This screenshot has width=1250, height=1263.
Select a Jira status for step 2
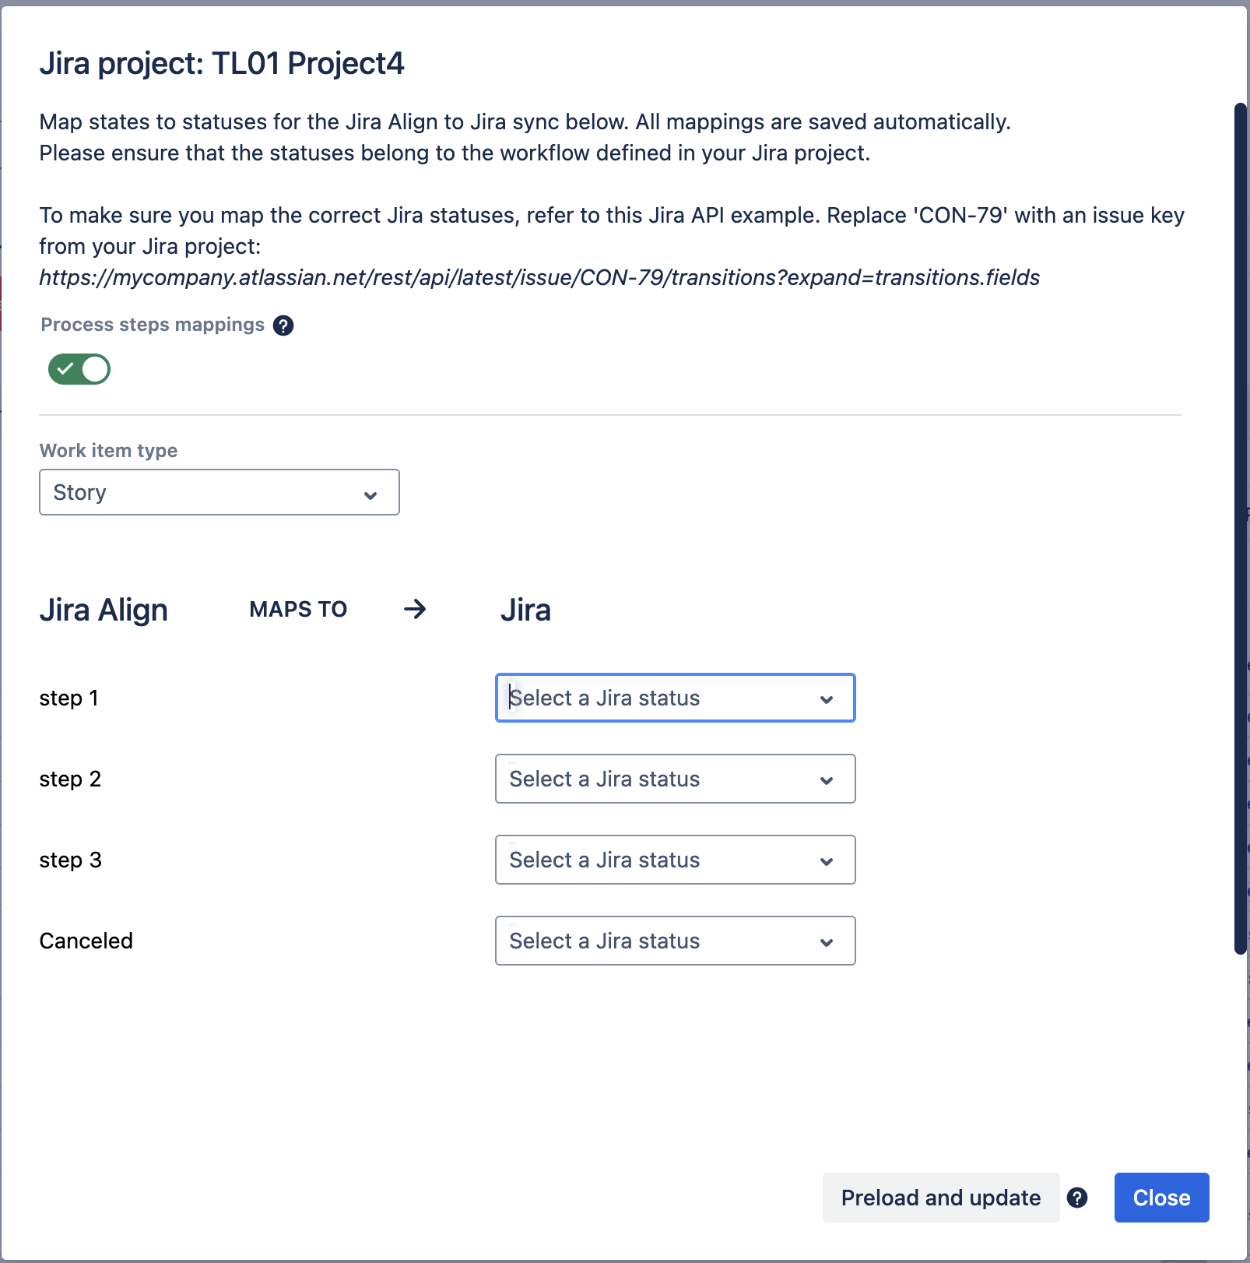click(674, 779)
